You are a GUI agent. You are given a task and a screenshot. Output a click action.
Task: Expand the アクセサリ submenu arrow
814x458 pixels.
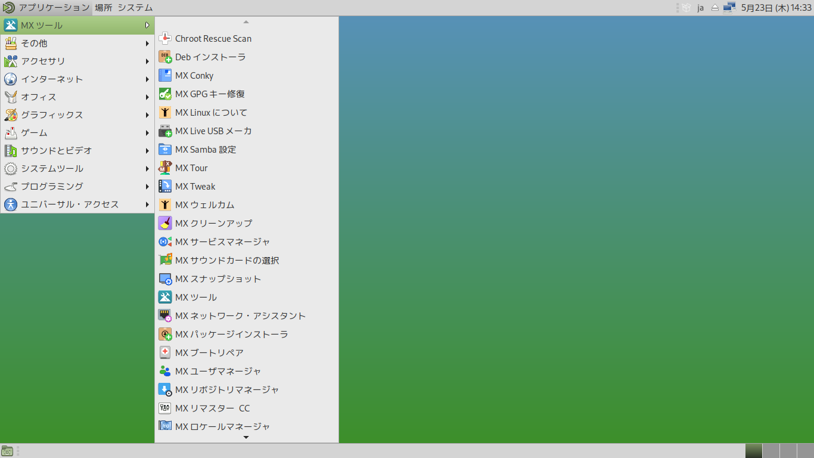[x=147, y=61]
